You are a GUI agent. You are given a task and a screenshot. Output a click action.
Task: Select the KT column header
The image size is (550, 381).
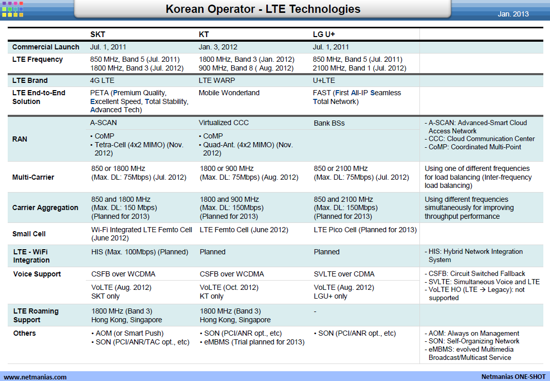(204, 34)
